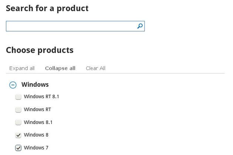
Task: Click Clear All to reset selections
Action: click(x=95, y=68)
